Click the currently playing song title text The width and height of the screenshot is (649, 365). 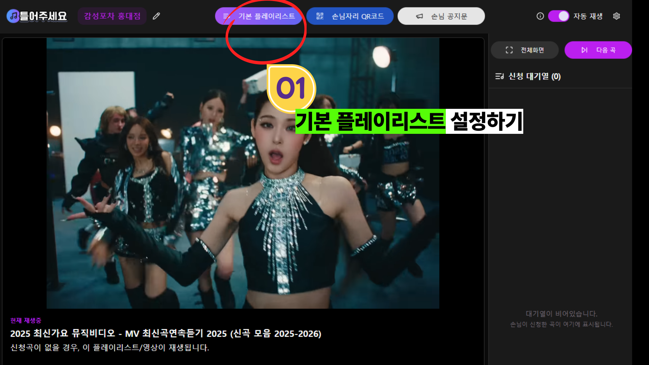(x=166, y=334)
